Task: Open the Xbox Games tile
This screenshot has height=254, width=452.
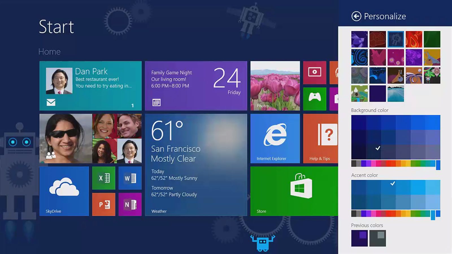Action: click(314, 99)
